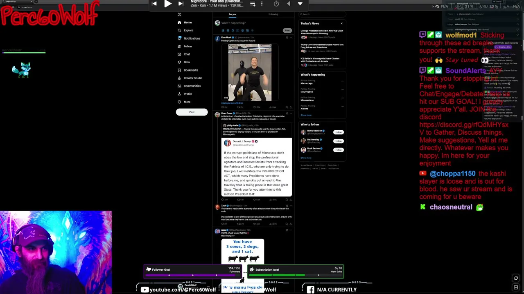
Task: Click the X logo in sidebar
Action: click(179, 14)
